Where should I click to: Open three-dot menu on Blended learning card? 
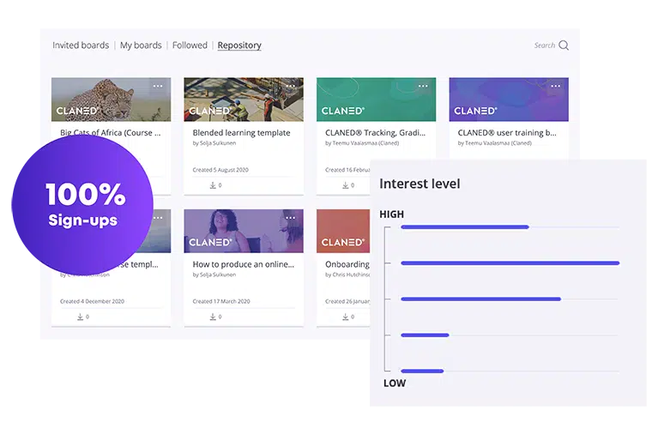290,87
